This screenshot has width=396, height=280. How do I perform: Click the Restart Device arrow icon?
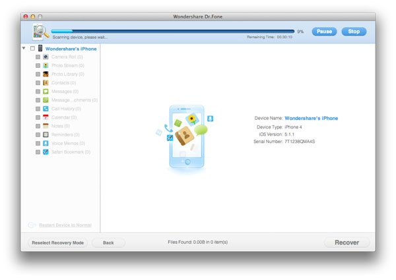point(32,225)
